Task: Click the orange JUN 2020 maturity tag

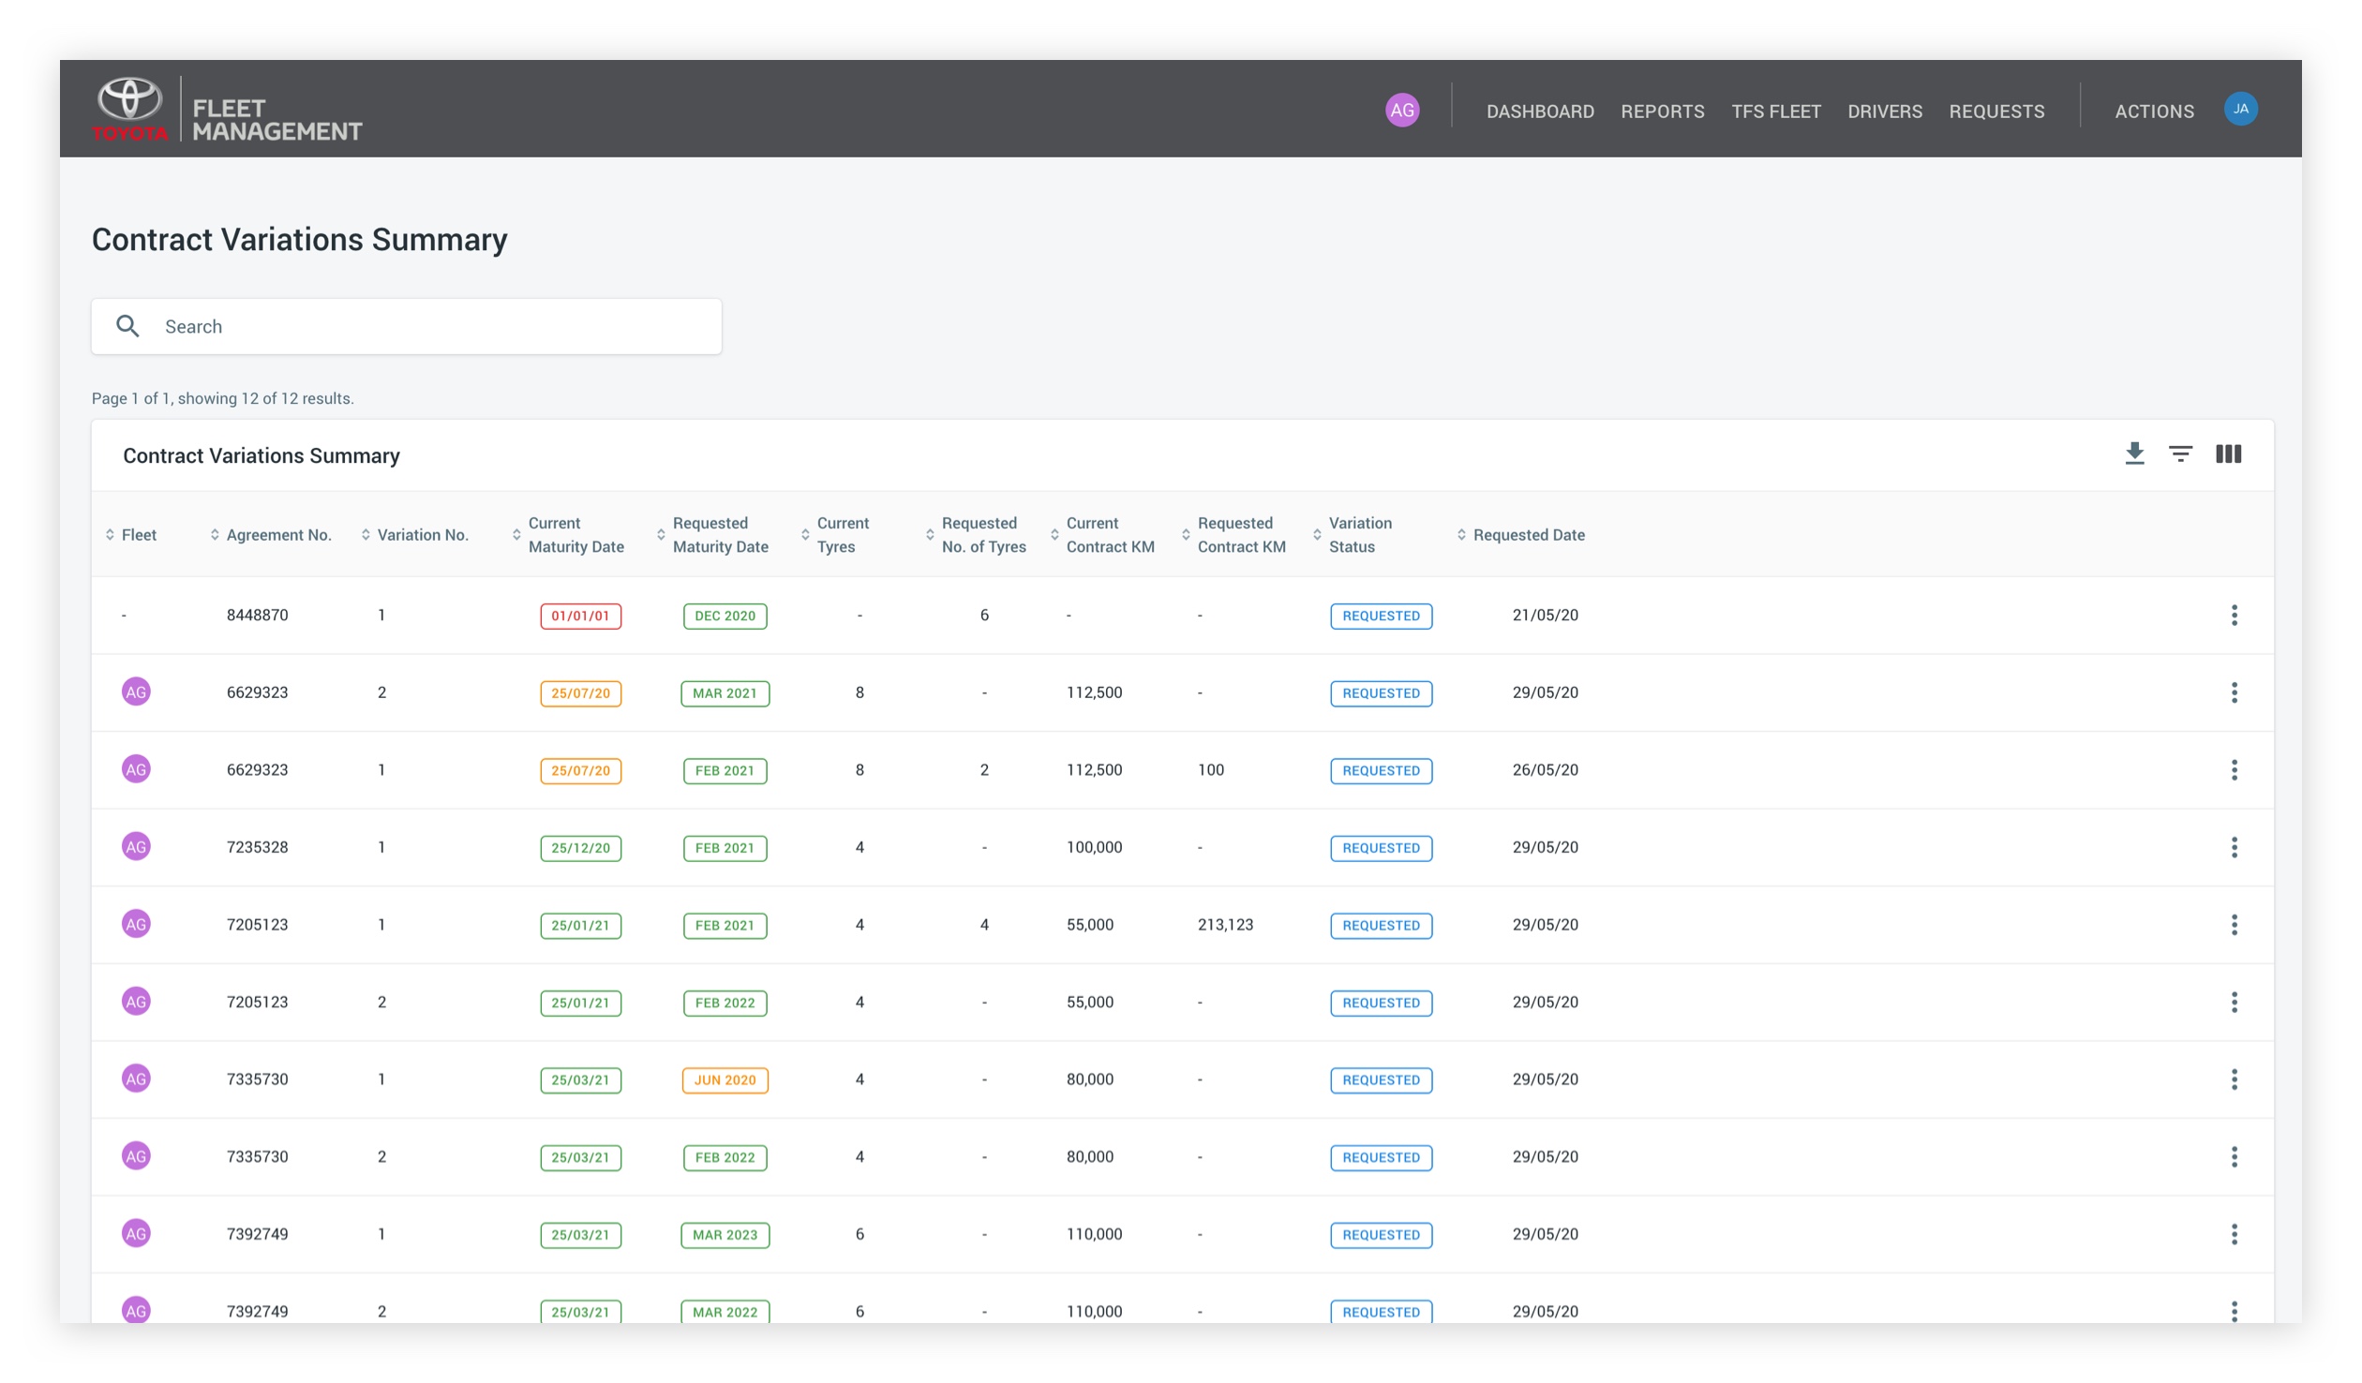Action: click(x=725, y=1079)
